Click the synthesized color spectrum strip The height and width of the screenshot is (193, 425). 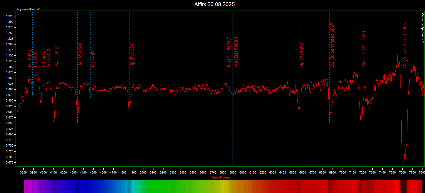tap(223, 186)
